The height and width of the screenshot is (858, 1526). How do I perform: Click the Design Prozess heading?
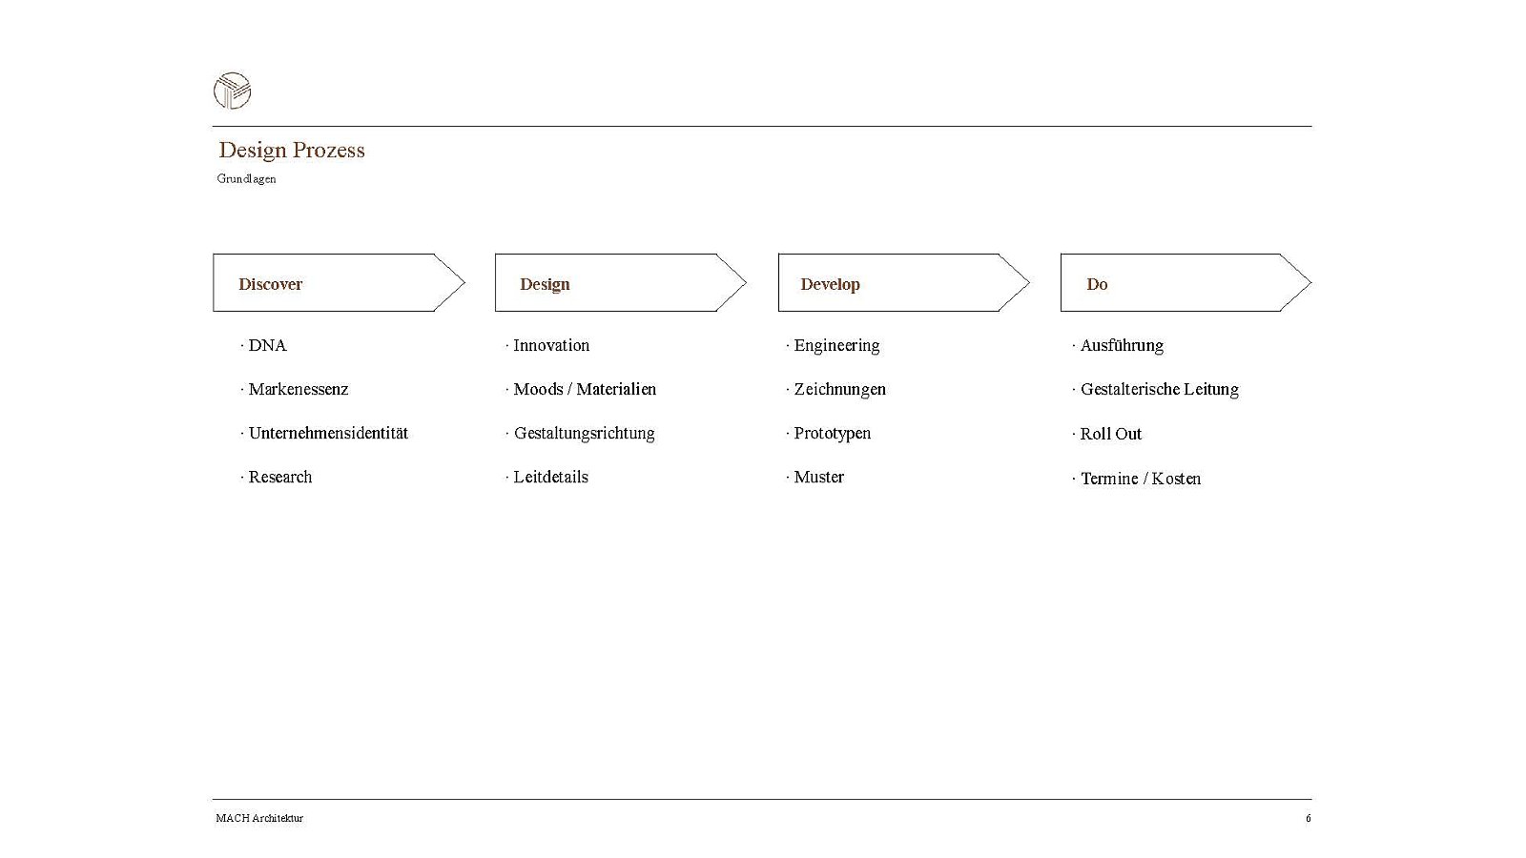292,150
